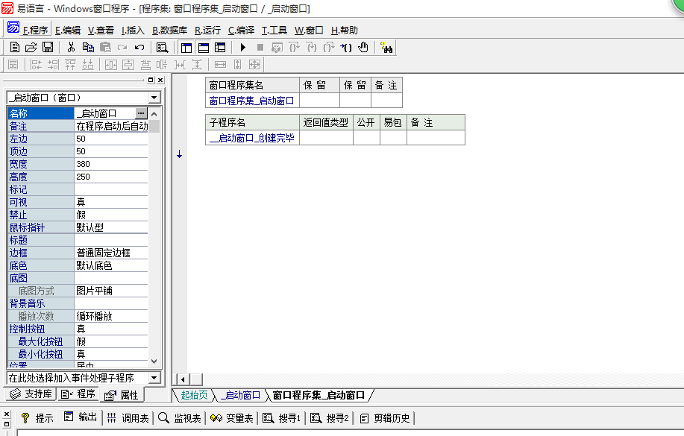Open the C.编译 menu
Viewport: 684px width, 436px height.
241,30
